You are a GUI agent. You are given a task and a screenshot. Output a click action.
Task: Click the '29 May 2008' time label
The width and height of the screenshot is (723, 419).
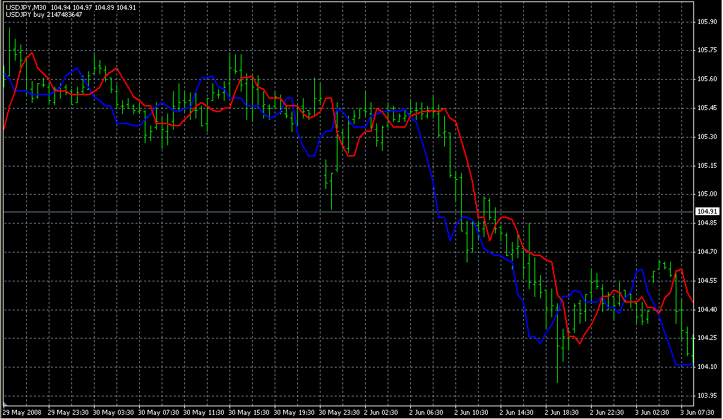point(21,412)
